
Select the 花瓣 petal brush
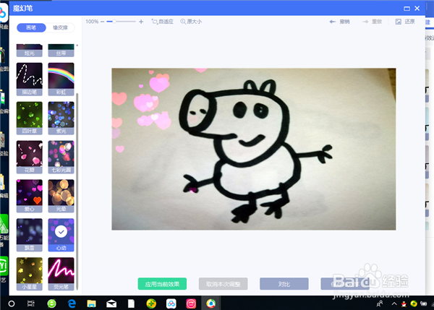click(x=30, y=157)
